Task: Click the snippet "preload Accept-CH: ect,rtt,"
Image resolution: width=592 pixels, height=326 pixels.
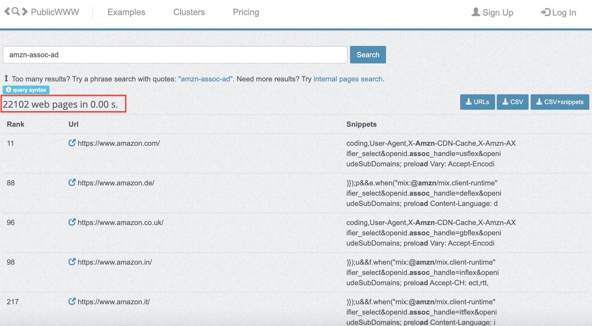Action: [418, 283]
